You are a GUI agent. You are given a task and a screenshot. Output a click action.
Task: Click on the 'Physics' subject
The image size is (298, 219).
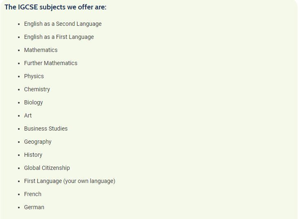click(34, 76)
